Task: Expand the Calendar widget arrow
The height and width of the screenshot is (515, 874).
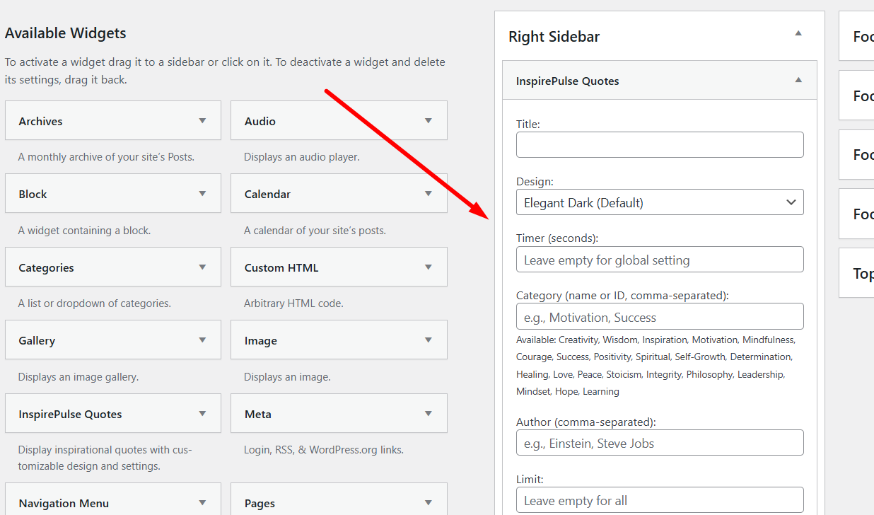Action: click(428, 194)
